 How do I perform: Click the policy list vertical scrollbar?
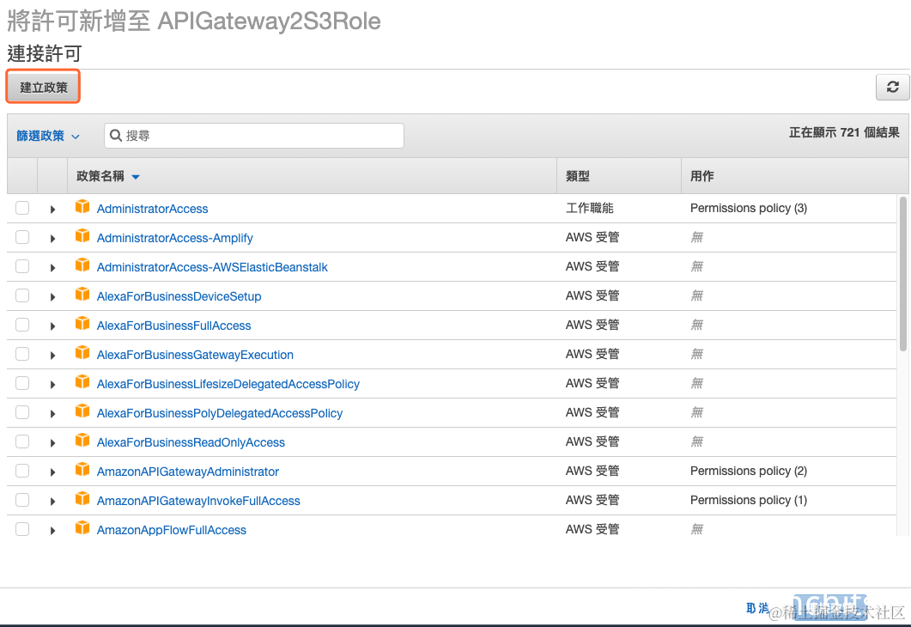click(x=902, y=274)
